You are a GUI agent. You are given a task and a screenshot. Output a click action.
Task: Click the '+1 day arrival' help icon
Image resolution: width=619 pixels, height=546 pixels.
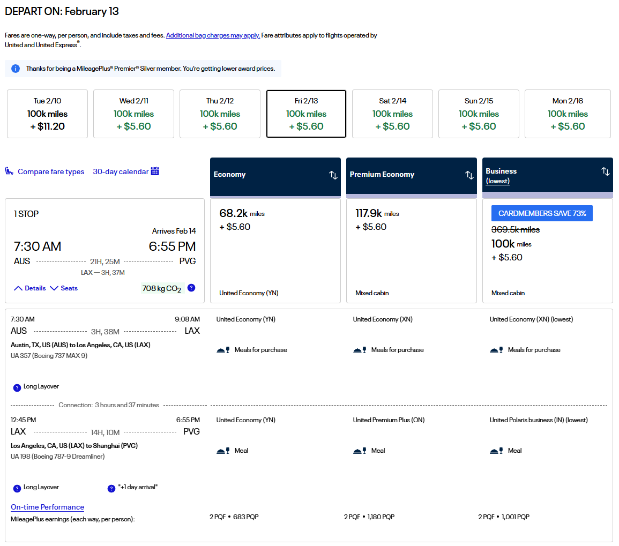[111, 488]
